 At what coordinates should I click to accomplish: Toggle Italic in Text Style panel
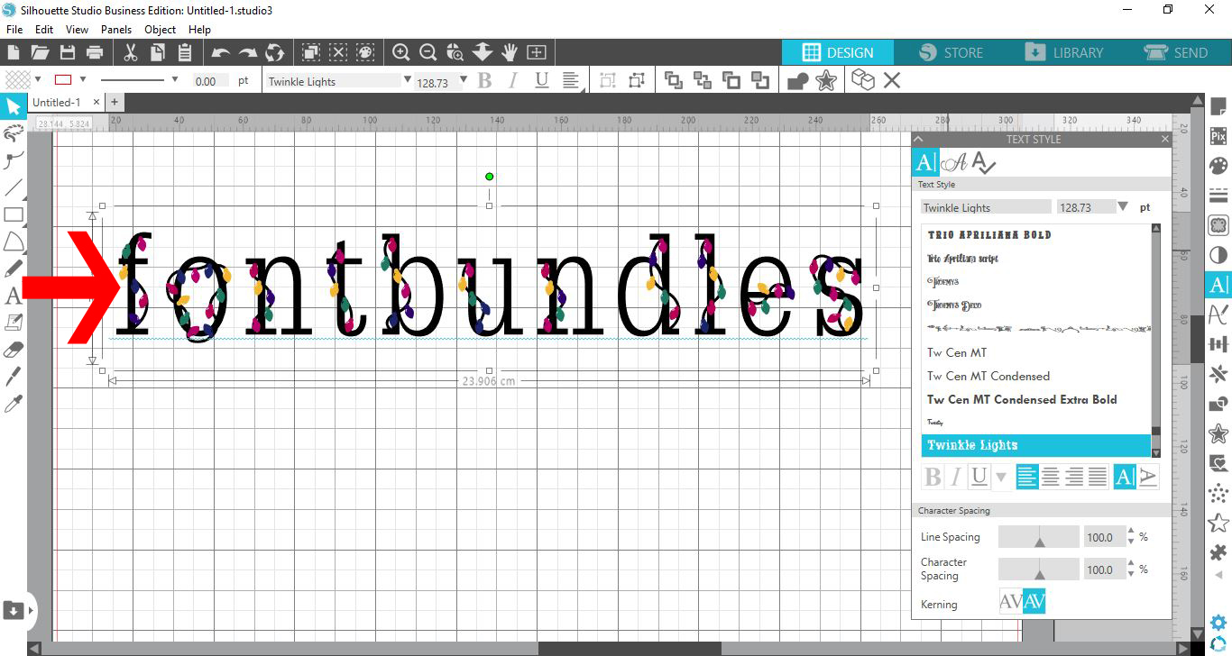tap(956, 476)
